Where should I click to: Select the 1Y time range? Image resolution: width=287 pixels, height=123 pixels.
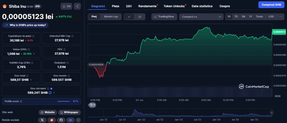pyautogui.click(x=250, y=16)
